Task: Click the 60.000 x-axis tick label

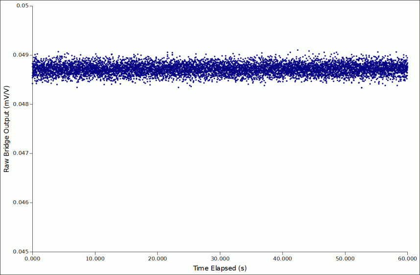Action: tap(407, 259)
